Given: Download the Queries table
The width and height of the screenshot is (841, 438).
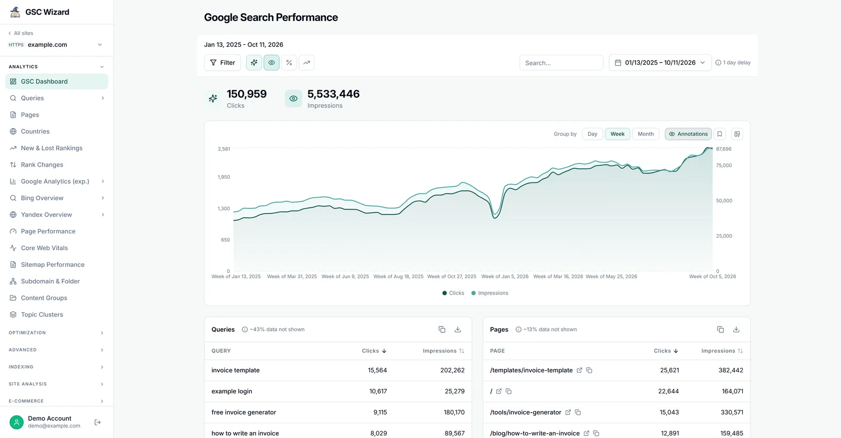Looking at the screenshot, I should pyautogui.click(x=458, y=330).
